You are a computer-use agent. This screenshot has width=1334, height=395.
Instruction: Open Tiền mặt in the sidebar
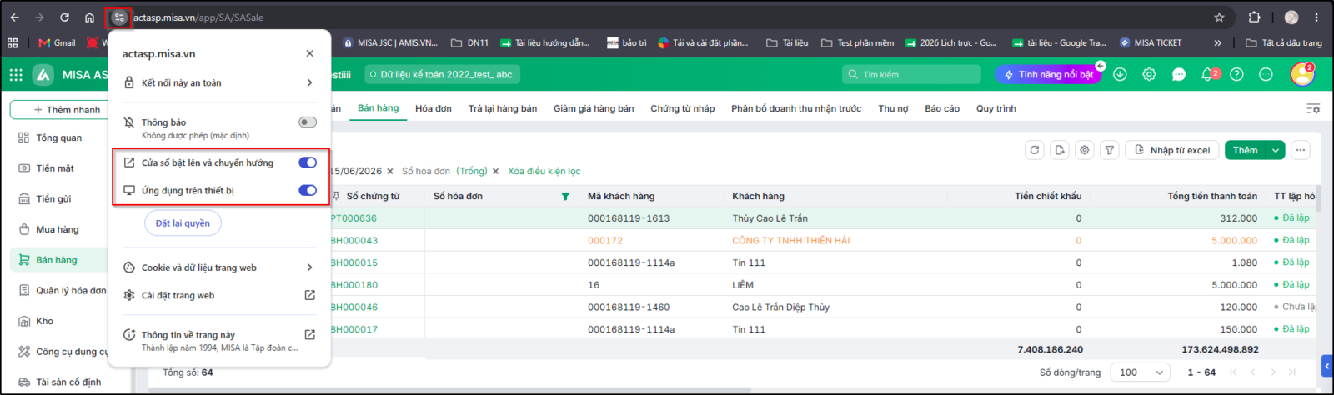pyautogui.click(x=55, y=168)
